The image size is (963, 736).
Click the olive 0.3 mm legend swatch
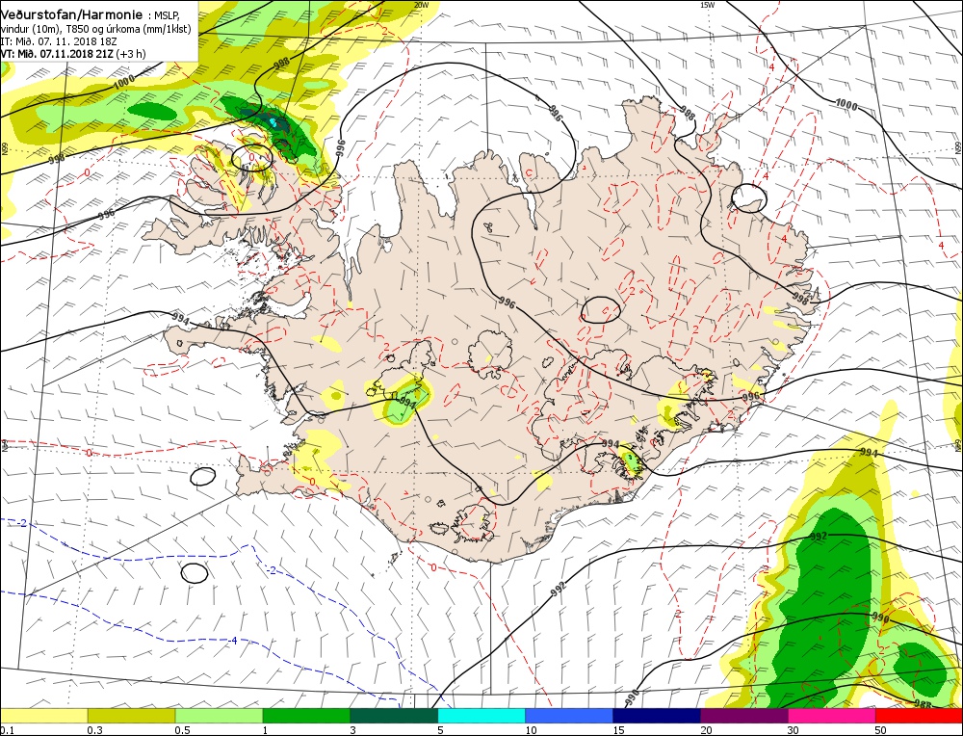(131, 716)
